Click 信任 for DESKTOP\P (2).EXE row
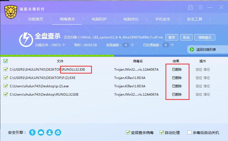 click(207, 78)
